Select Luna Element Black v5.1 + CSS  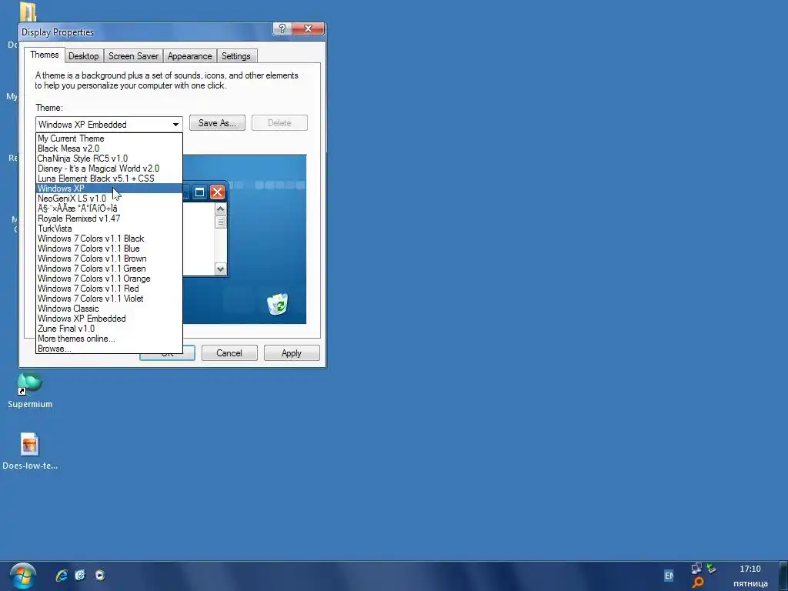(x=109, y=179)
